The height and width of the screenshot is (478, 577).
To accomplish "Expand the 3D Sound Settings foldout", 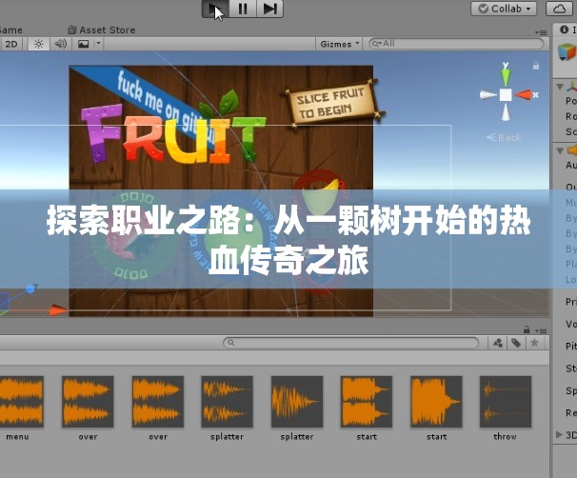I will point(559,434).
